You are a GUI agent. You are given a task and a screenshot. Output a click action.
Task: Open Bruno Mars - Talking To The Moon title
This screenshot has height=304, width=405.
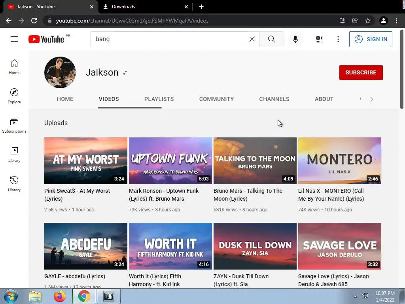point(248,195)
